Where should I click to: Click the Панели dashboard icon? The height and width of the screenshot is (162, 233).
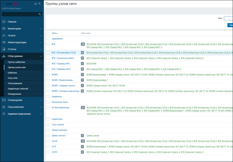(x=4, y=22)
